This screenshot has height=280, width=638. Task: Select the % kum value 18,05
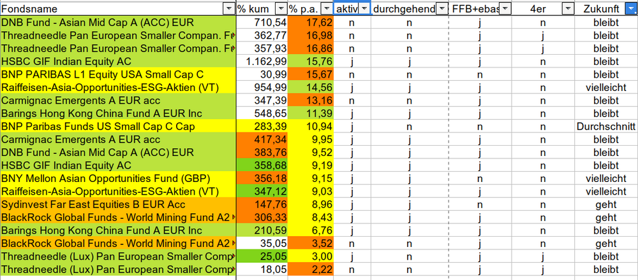pos(262,269)
